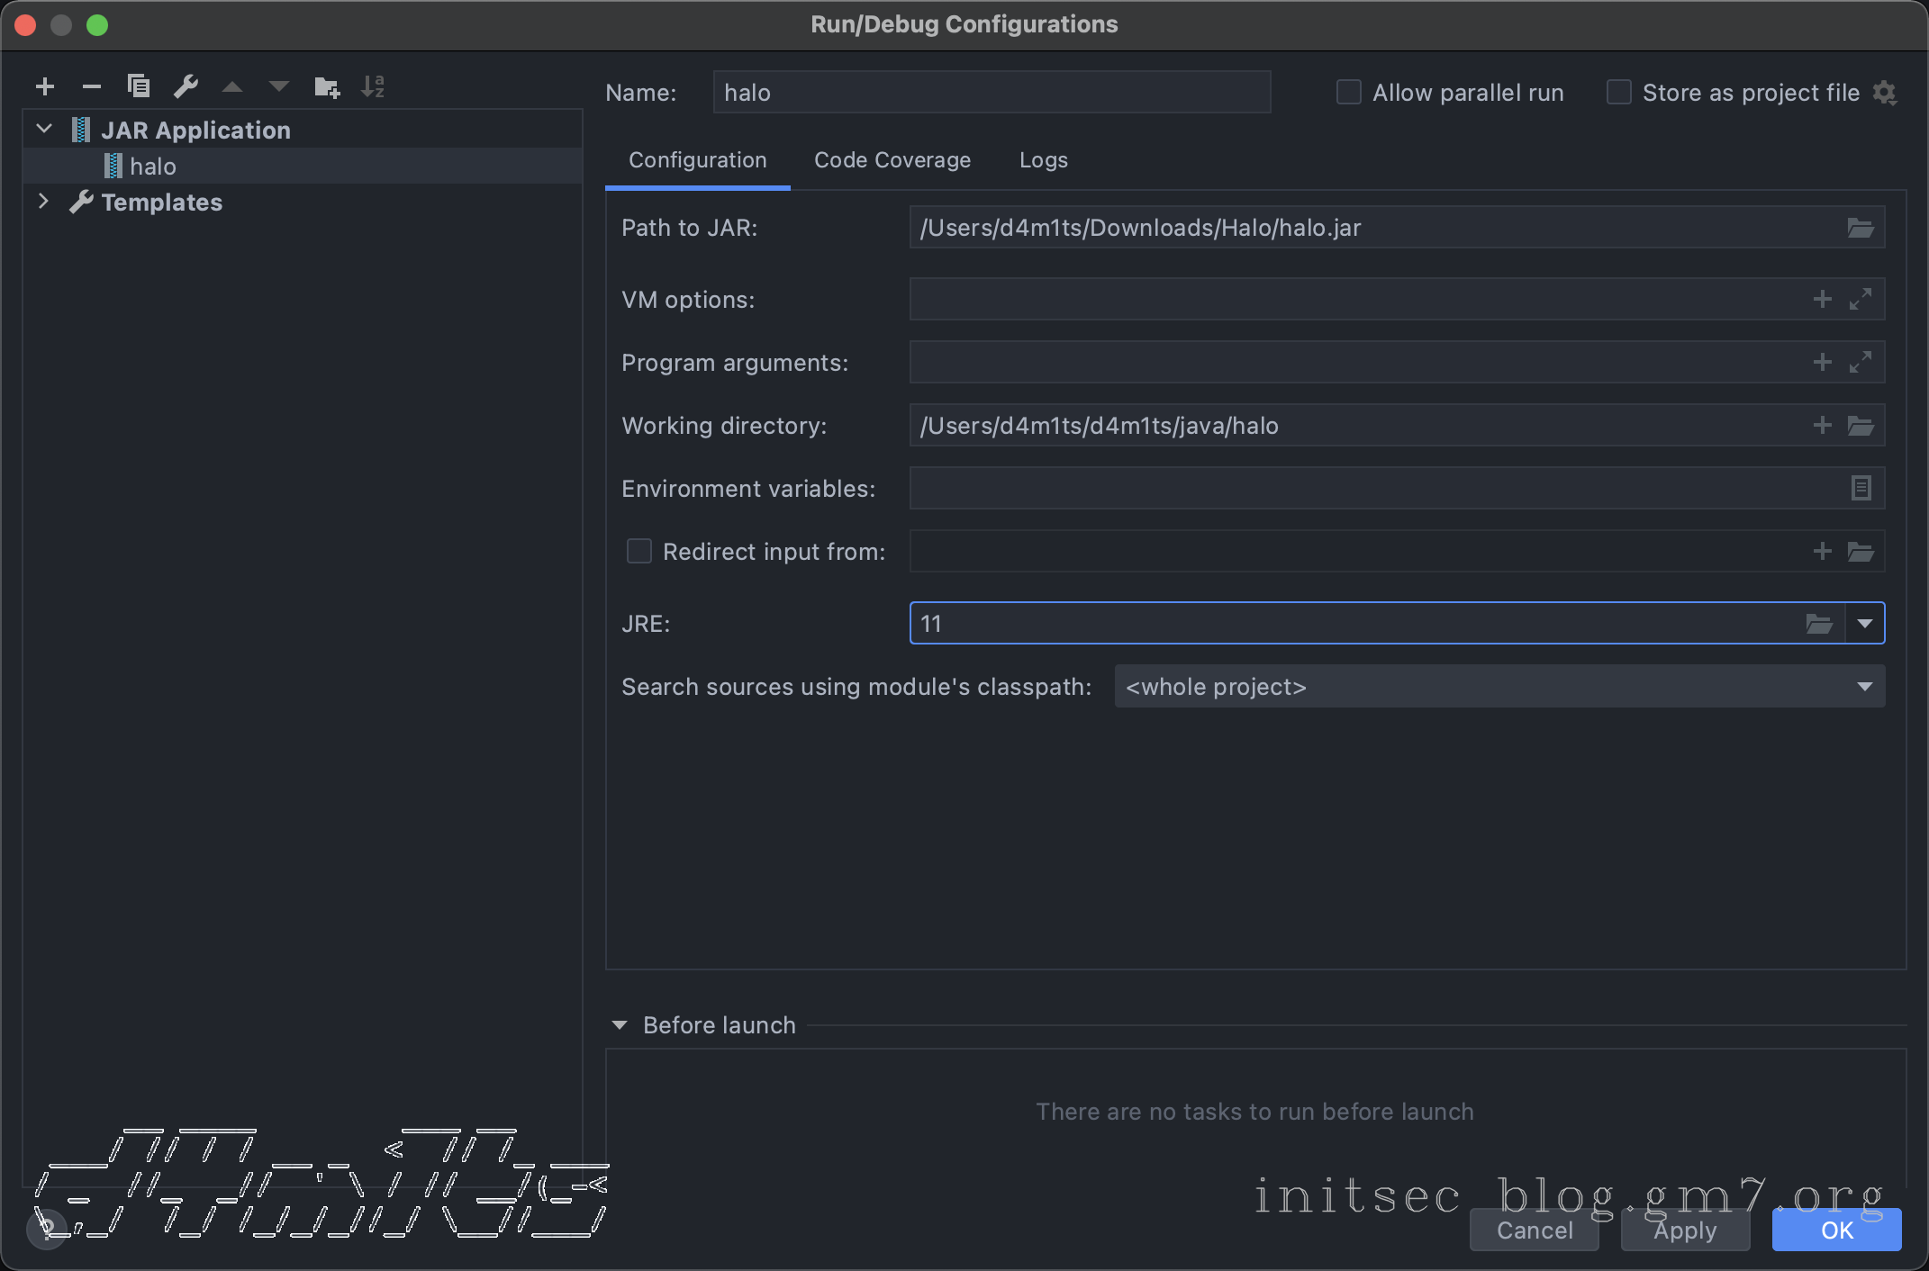Viewport: 1929px width, 1271px height.
Task: Open Environment variables editor icon
Action: [1861, 488]
